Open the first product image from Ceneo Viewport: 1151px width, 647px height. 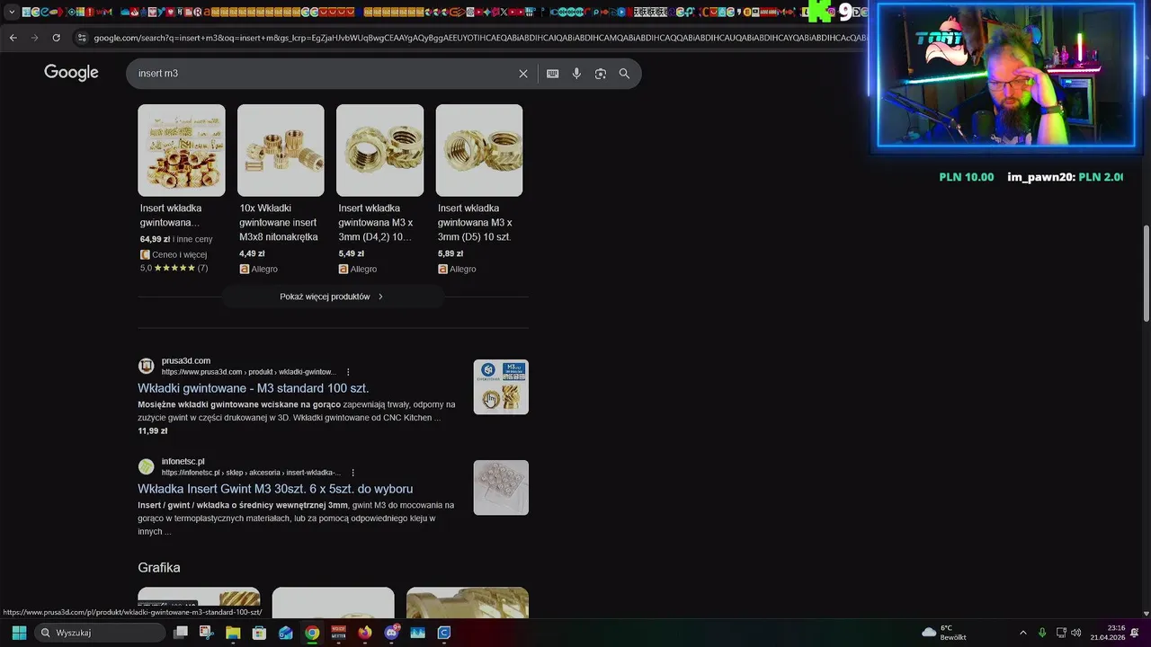pos(182,150)
